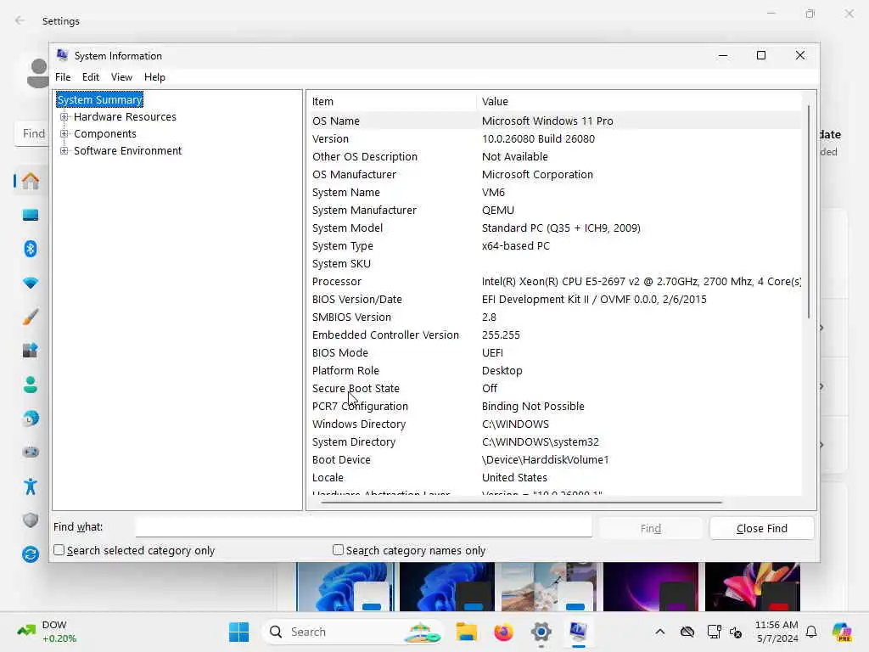Click System Information taskbar icon
869x652 pixels.
click(x=578, y=632)
